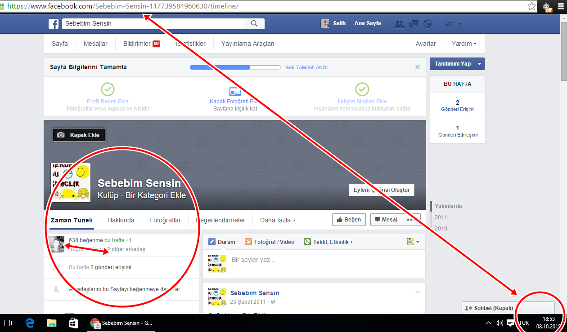Open File Explorer from taskbar
Screen dimensions: 567x332
coord(52,323)
